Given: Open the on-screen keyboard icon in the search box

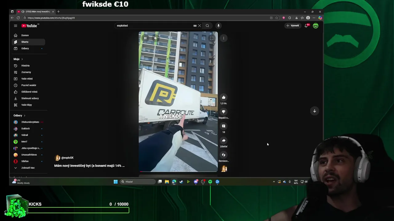Looking at the screenshot, I should point(195,26).
